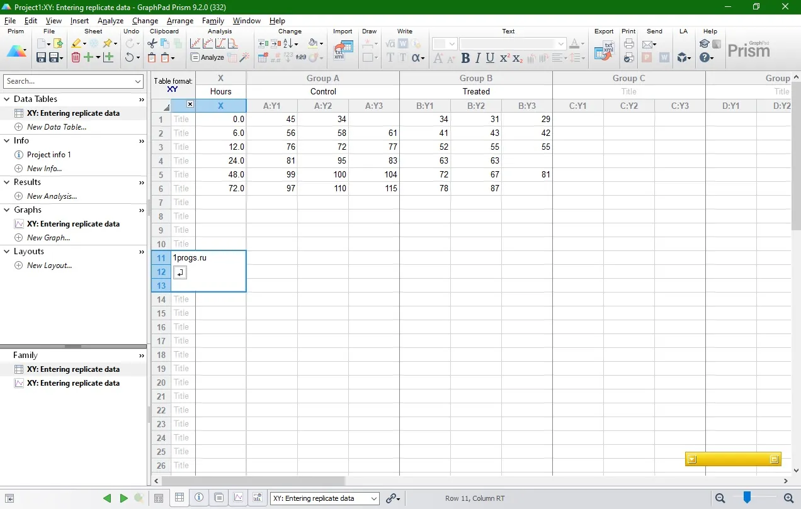Click the green previous sheet arrow
Image resolution: width=801 pixels, height=509 pixels.
pyautogui.click(x=107, y=498)
